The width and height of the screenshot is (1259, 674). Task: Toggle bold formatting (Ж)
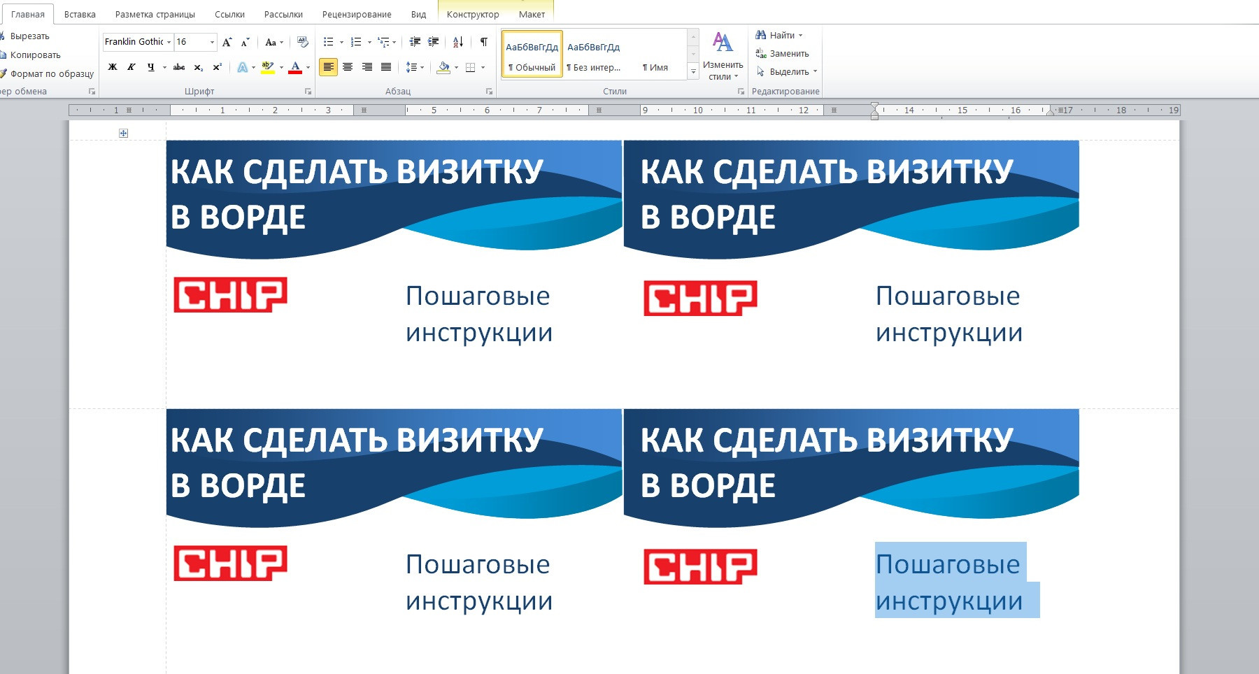[x=113, y=68]
